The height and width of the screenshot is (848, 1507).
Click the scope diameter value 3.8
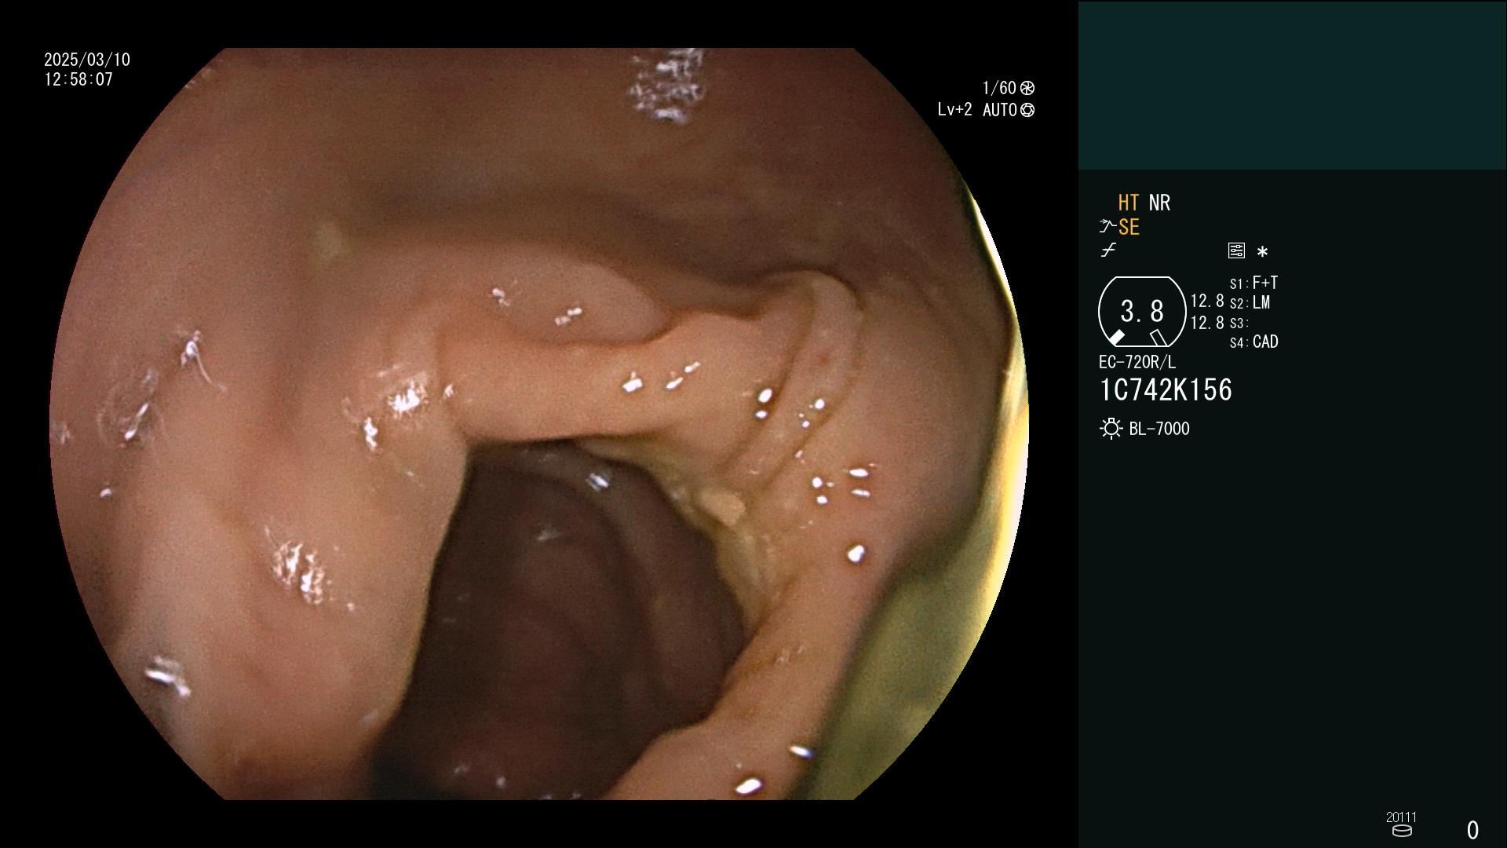(x=1142, y=311)
